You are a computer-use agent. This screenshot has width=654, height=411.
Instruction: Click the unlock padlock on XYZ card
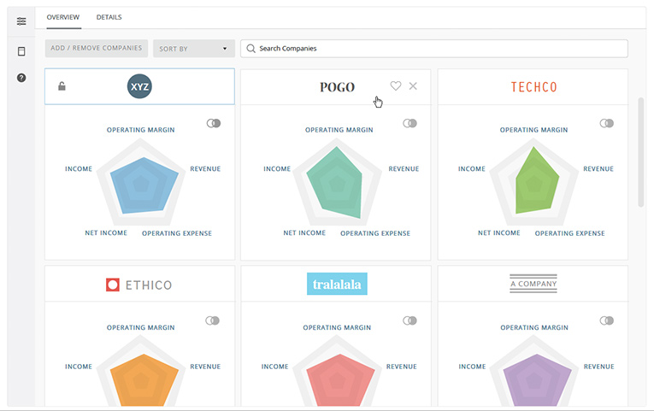[x=62, y=86]
